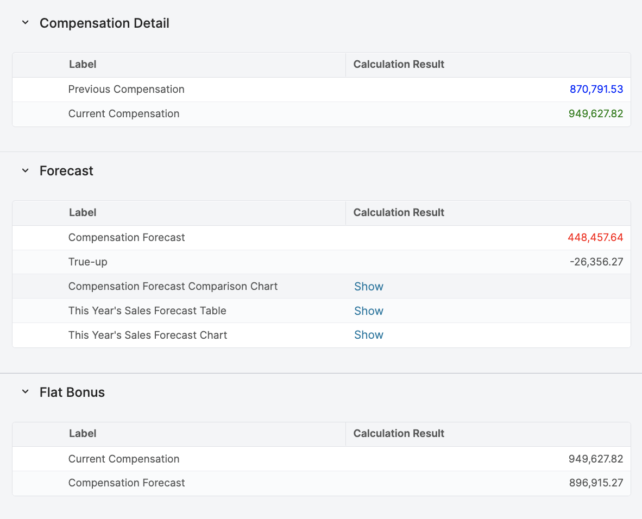Select the True-up row label
Image resolution: width=642 pixels, height=519 pixels.
(87, 262)
